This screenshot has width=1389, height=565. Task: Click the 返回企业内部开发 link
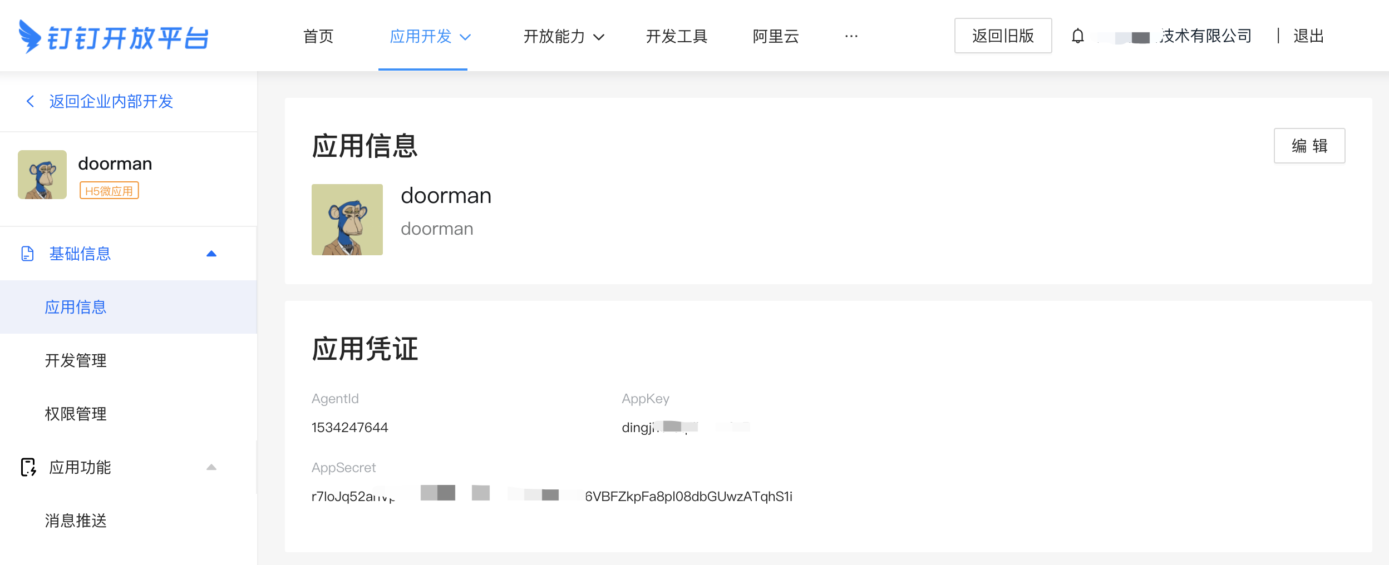[111, 101]
